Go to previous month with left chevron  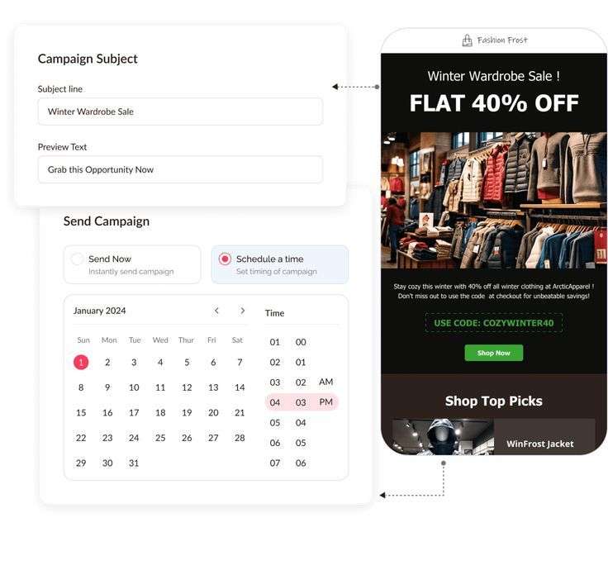pyautogui.click(x=216, y=311)
